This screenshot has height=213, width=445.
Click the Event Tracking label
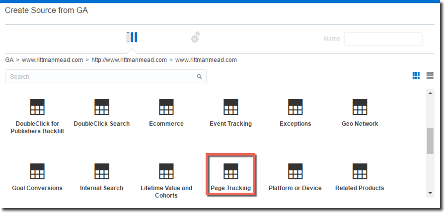tap(231, 124)
